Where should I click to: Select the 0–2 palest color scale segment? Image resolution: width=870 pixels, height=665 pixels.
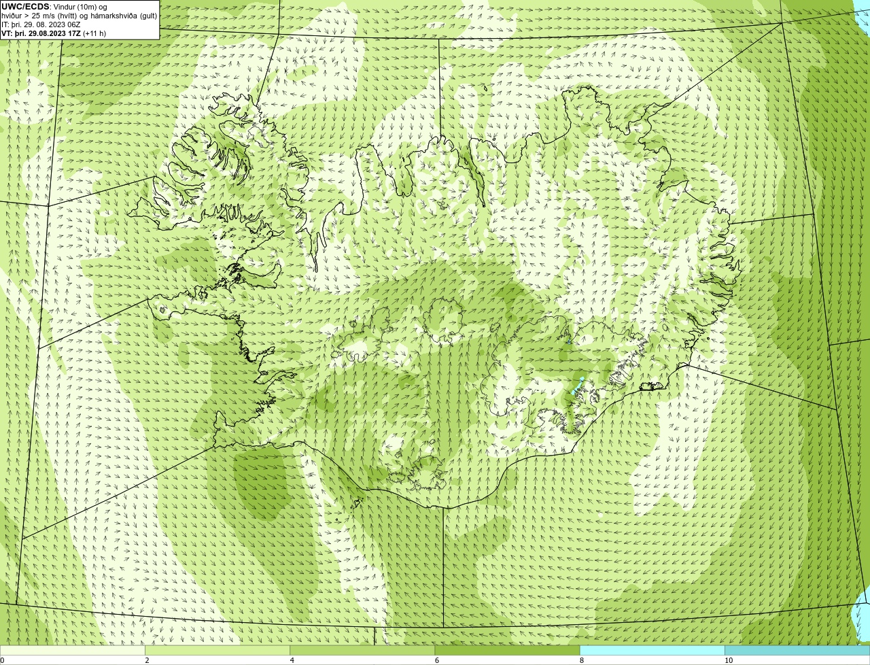(x=72, y=650)
